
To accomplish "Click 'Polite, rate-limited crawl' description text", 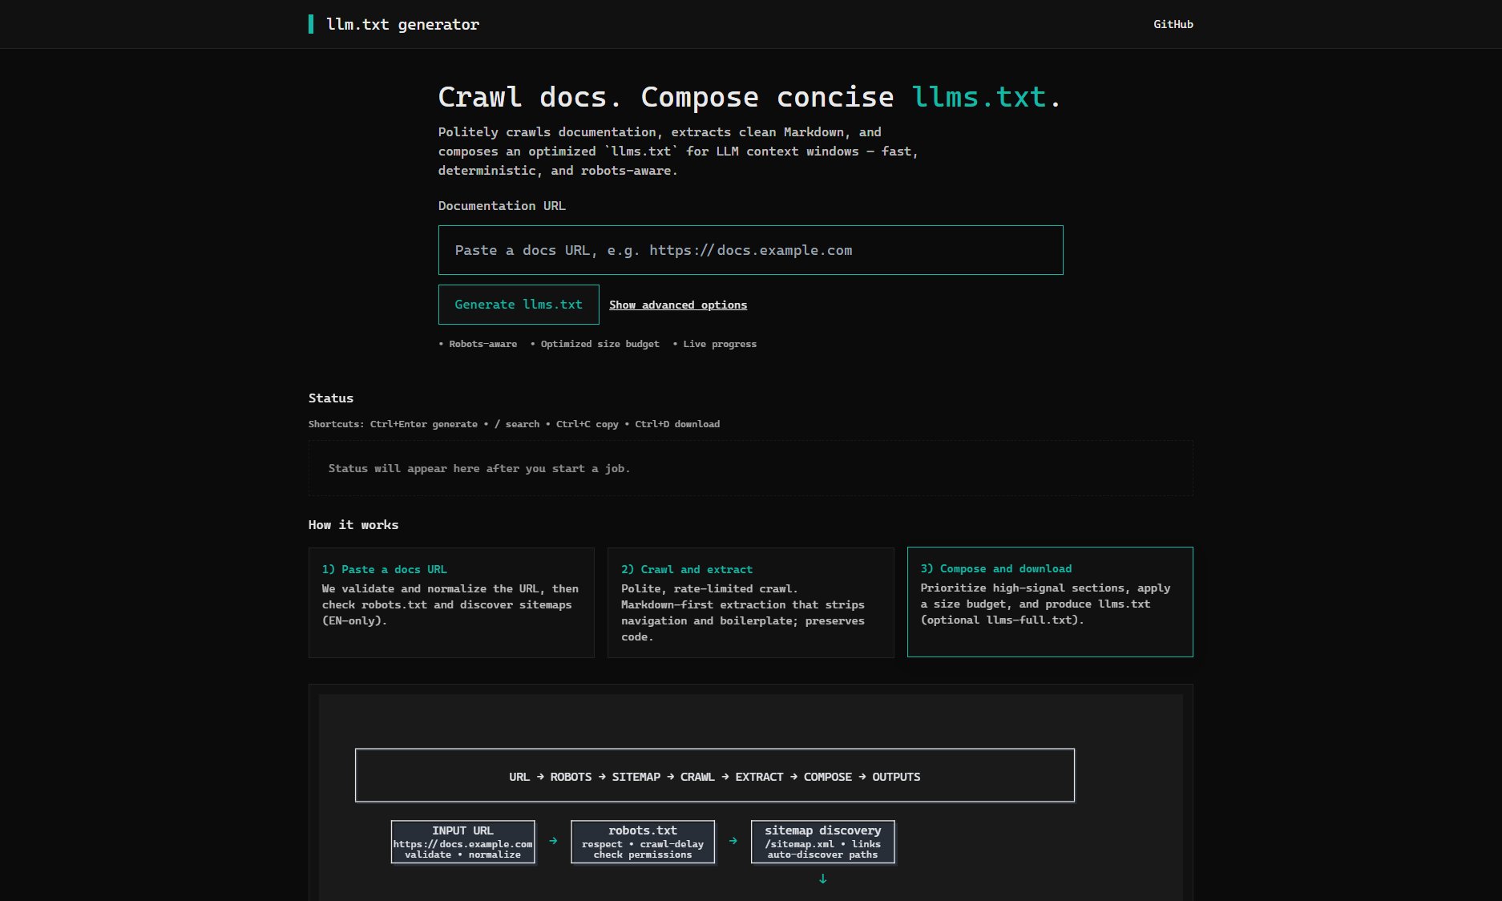I will pyautogui.click(x=743, y=612).
